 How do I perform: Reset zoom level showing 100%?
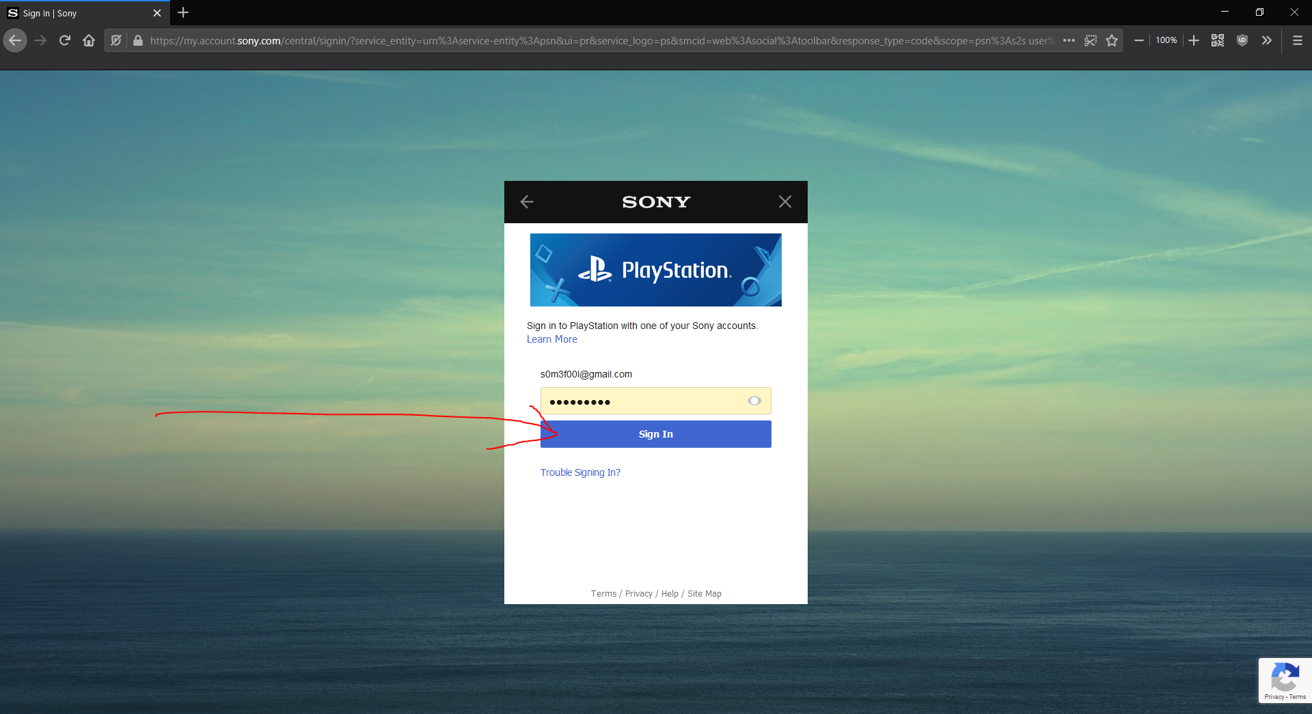coord(1166,40)
